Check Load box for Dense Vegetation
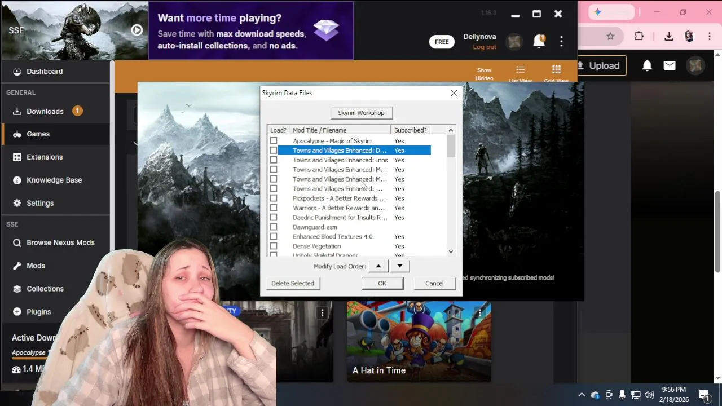The height and width of the screenshot is (406, 722). [274, 246]
